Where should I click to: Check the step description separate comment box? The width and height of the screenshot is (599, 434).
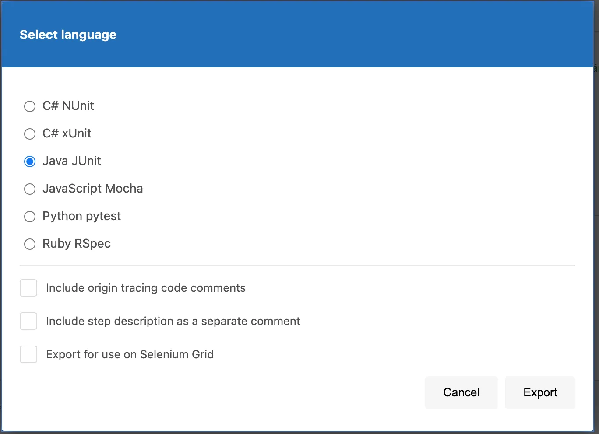28,322
